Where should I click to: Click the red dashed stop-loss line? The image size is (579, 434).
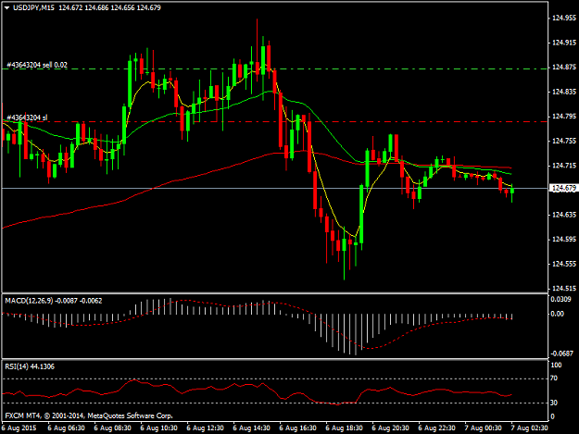click(x=275, y=121)
